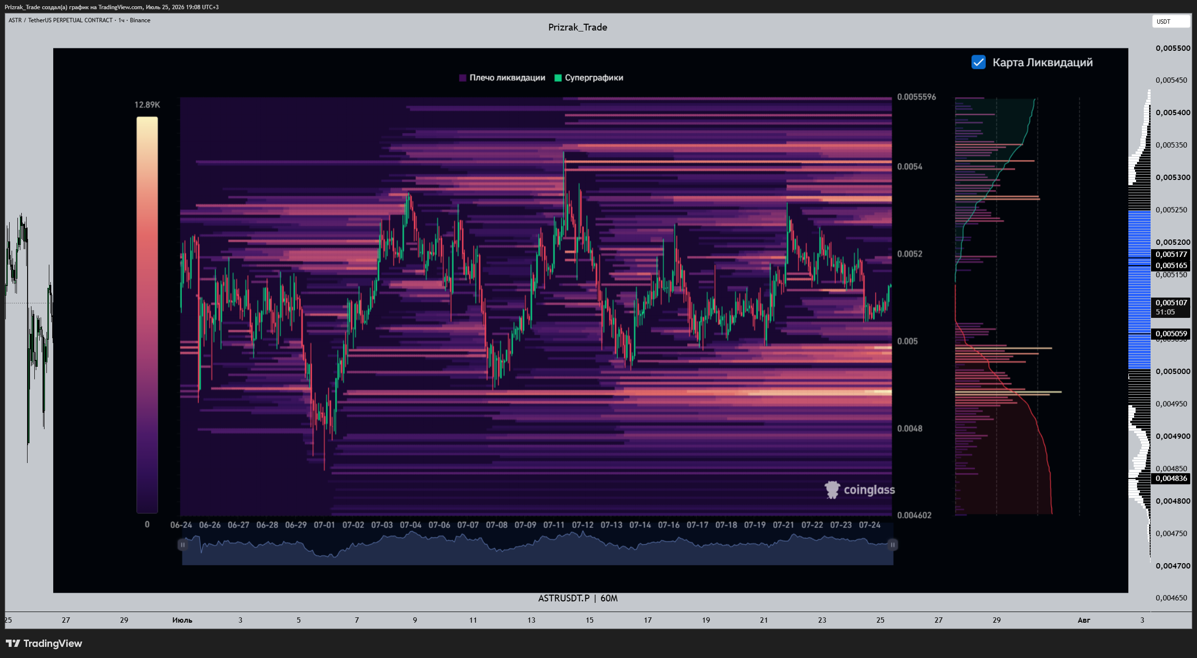Click the 0.0055596 heatmap top value
This screenshot has width=1197, height=658.
click(x=916, y=97)
